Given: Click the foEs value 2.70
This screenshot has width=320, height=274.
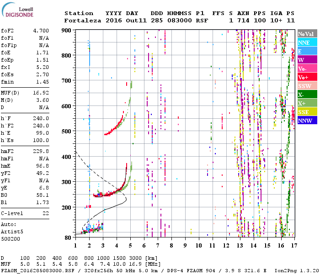Looking at the screenshot, I should 43,74.
